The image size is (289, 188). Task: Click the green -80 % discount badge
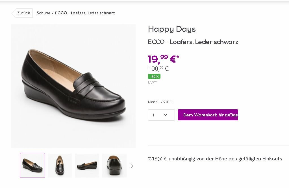tap(154, 77)
